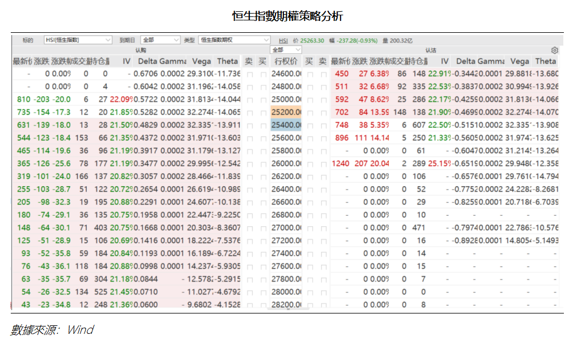
Task: Sort by call-side Vega column header
Action: coord(201,61)
